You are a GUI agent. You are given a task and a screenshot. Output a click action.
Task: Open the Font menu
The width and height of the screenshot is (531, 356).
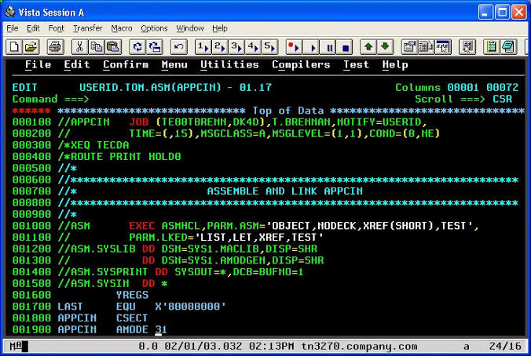pos(57,28)
